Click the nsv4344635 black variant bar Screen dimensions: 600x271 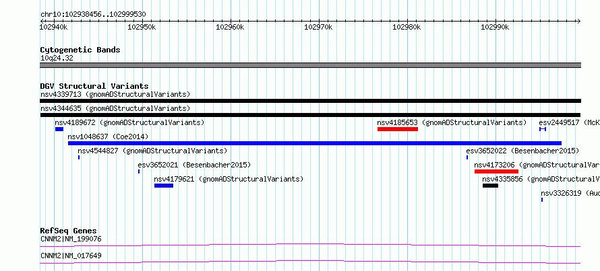310,115
